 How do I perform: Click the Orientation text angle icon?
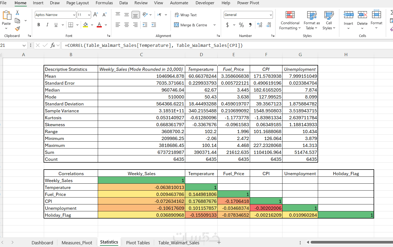tap(145, 15)
